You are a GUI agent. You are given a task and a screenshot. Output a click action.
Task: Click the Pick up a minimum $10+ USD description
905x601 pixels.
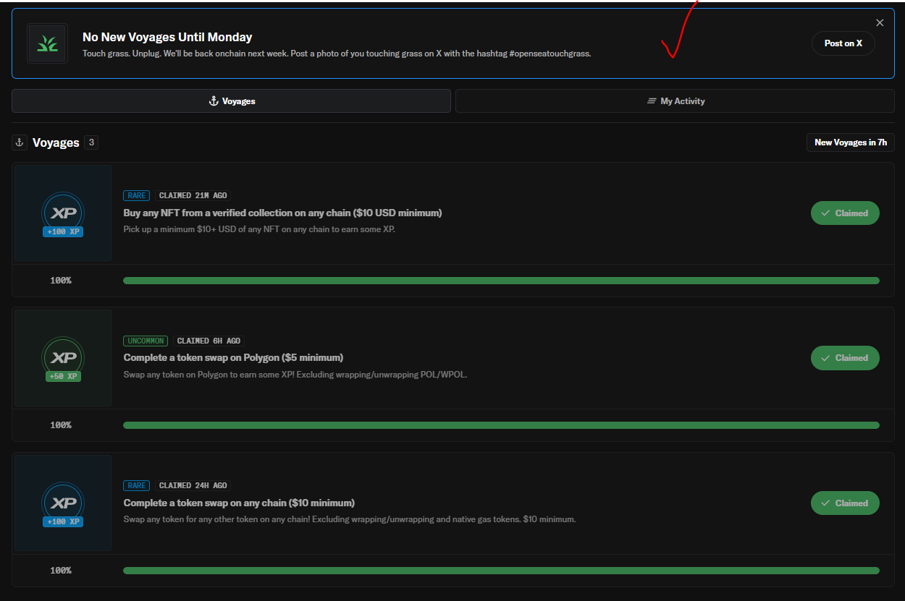tap(259, 229)
